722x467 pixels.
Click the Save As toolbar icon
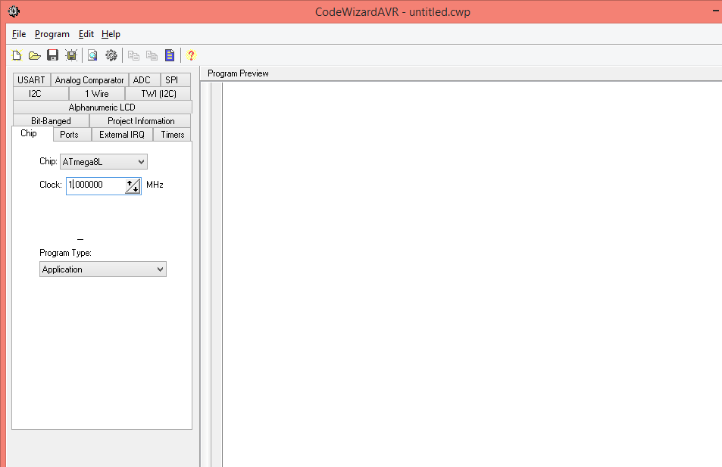pos(71,55)
